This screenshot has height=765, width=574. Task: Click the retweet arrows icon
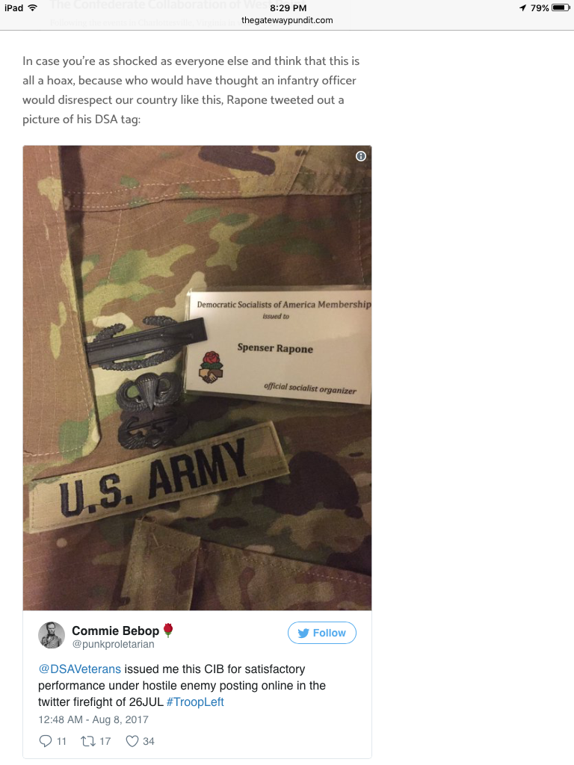(x=88, y=742)
